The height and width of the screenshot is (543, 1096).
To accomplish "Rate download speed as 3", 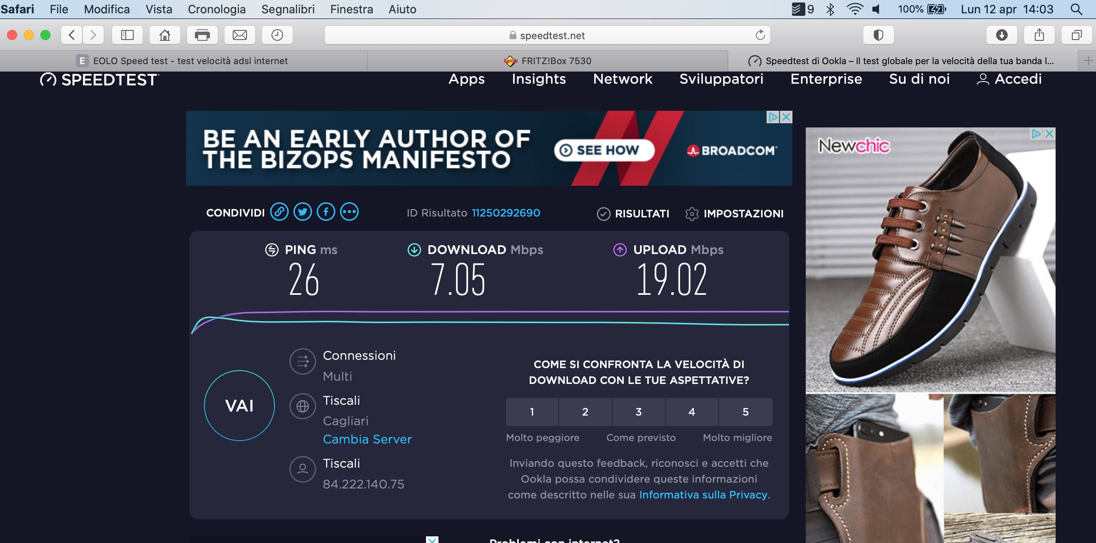I will (639, 412).
